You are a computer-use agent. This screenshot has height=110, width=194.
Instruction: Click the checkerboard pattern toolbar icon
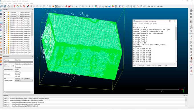click(56, 6)
